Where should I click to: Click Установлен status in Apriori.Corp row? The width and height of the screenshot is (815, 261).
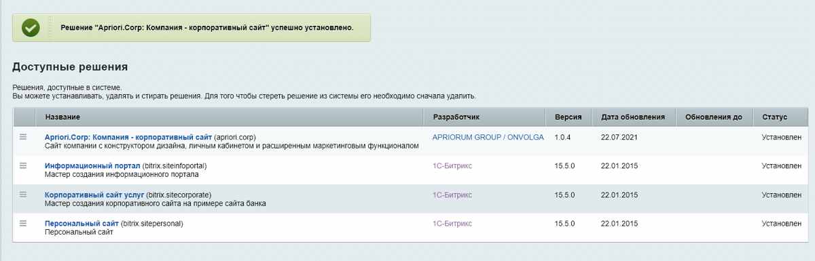(x=782, y=137)
